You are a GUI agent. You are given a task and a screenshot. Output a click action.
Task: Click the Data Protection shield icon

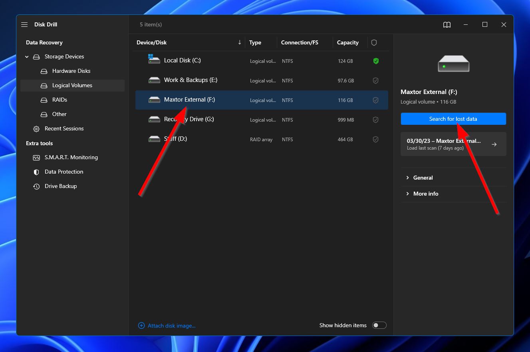pyautogui.click(x=36, y=172)
